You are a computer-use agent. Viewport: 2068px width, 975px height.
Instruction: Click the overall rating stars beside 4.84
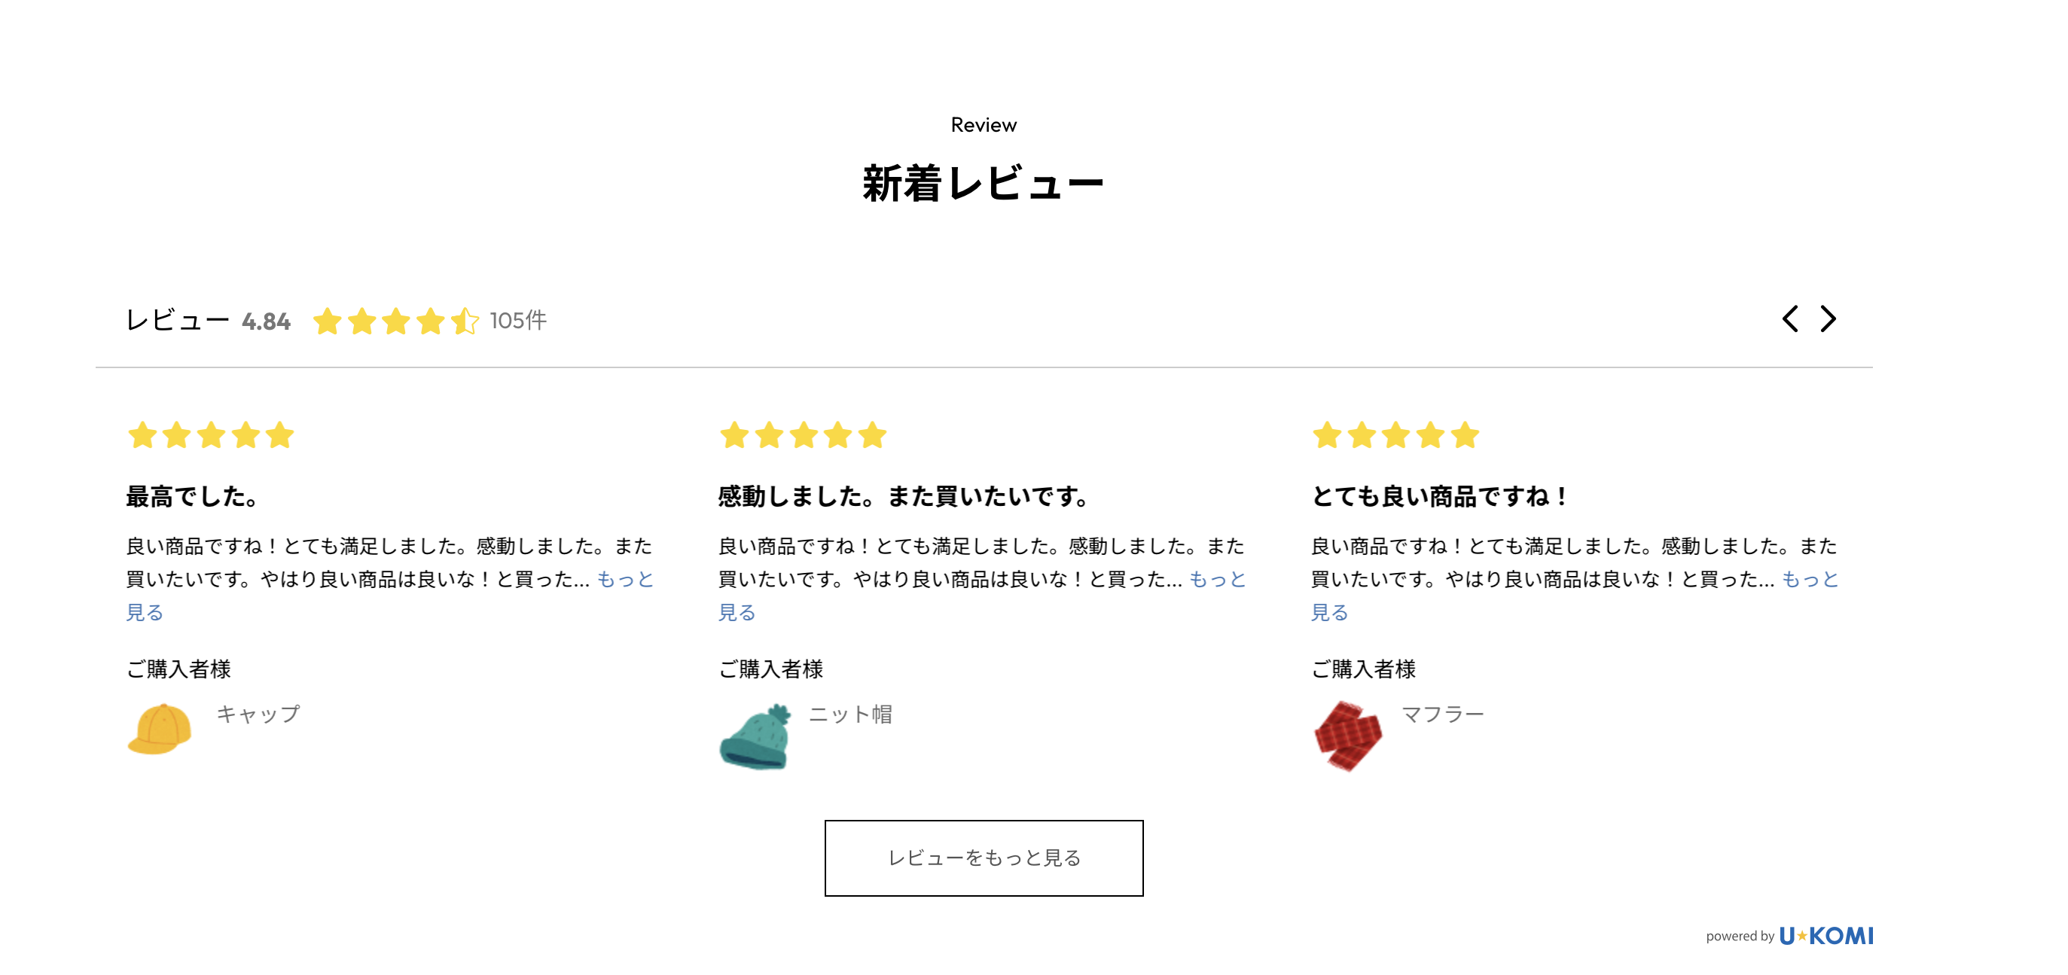pyautogui.click(x=396, y=321)
